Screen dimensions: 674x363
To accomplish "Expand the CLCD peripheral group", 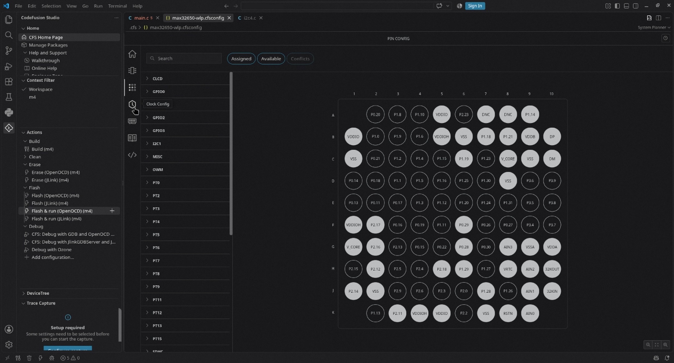I will pyautogui.click(x=185, y=79).
